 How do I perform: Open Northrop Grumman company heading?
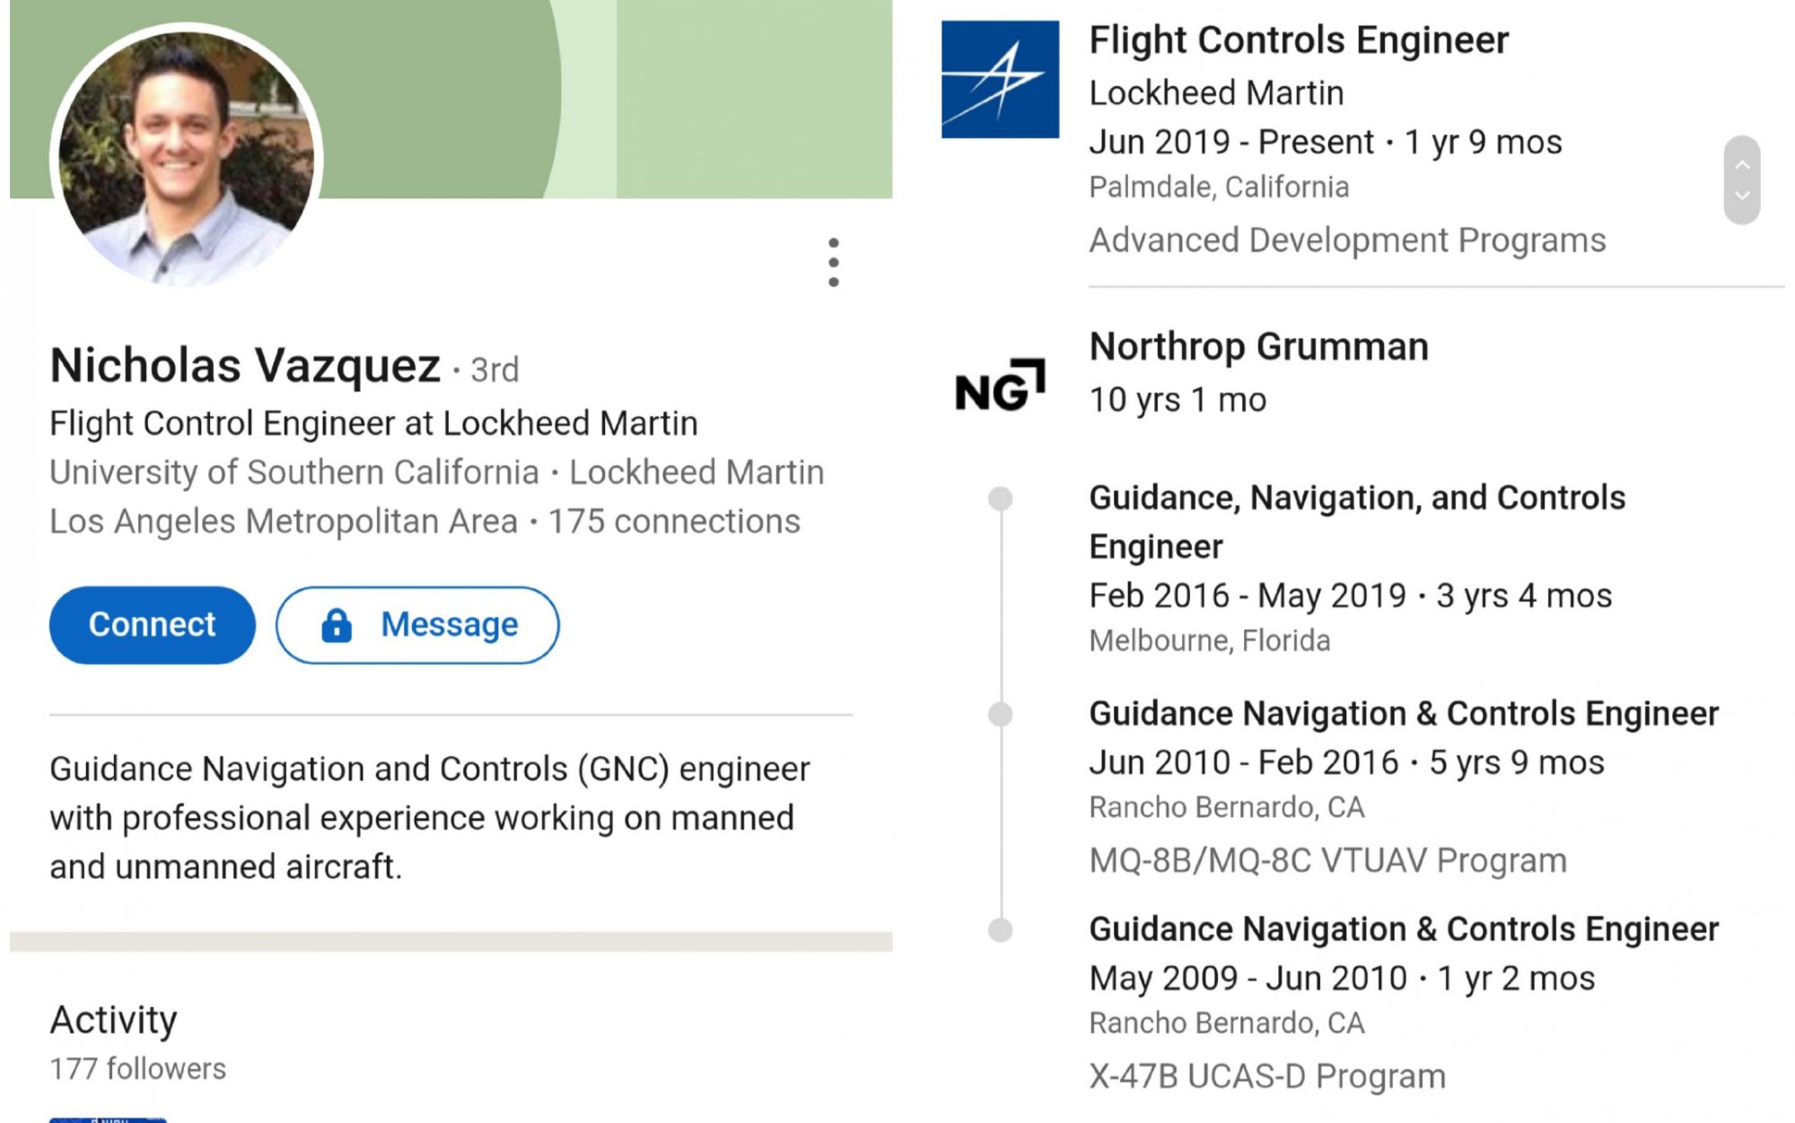pos(1258,347)
